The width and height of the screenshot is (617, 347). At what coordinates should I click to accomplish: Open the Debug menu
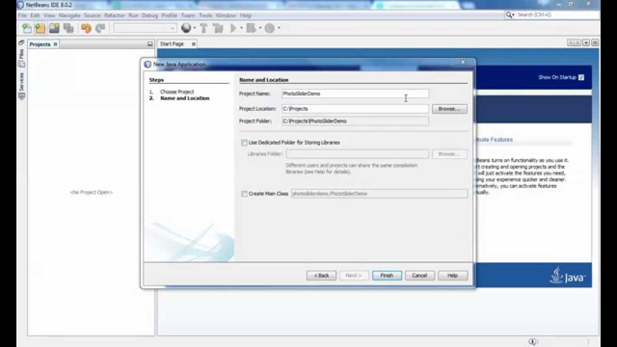click(x=150, y=15)
